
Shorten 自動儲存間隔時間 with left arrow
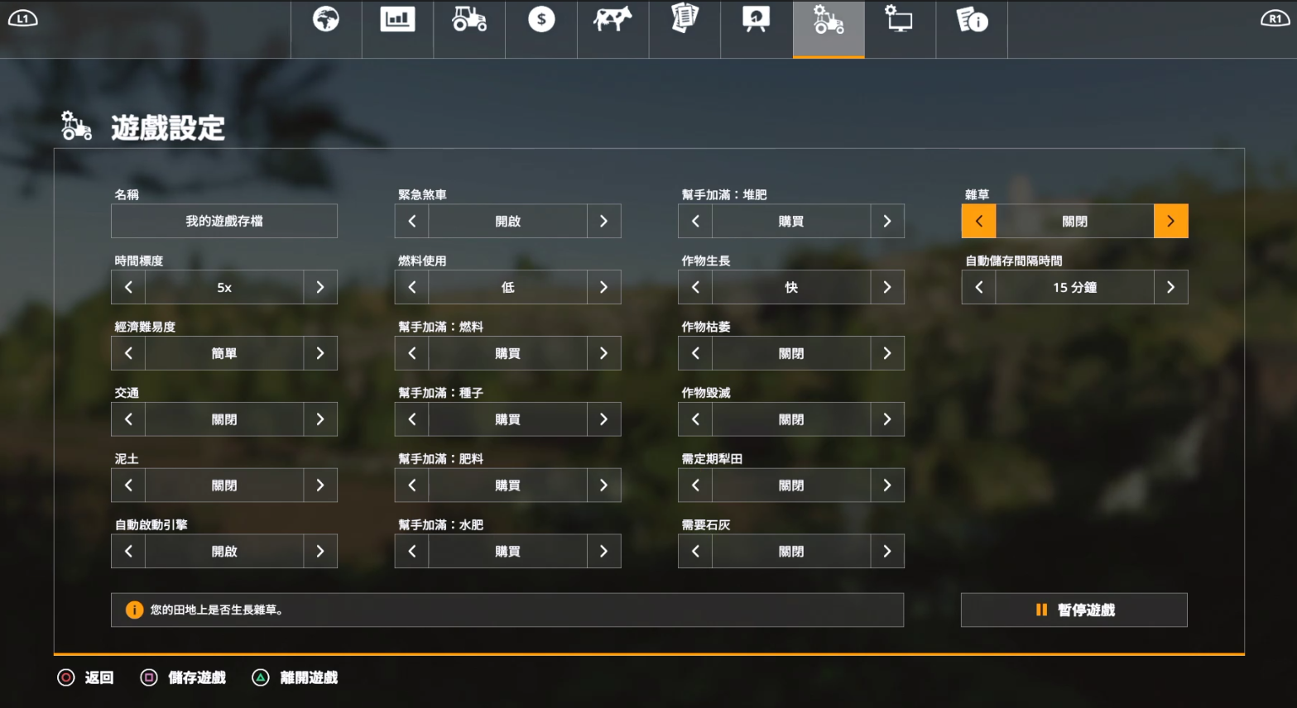click(979, 287)
